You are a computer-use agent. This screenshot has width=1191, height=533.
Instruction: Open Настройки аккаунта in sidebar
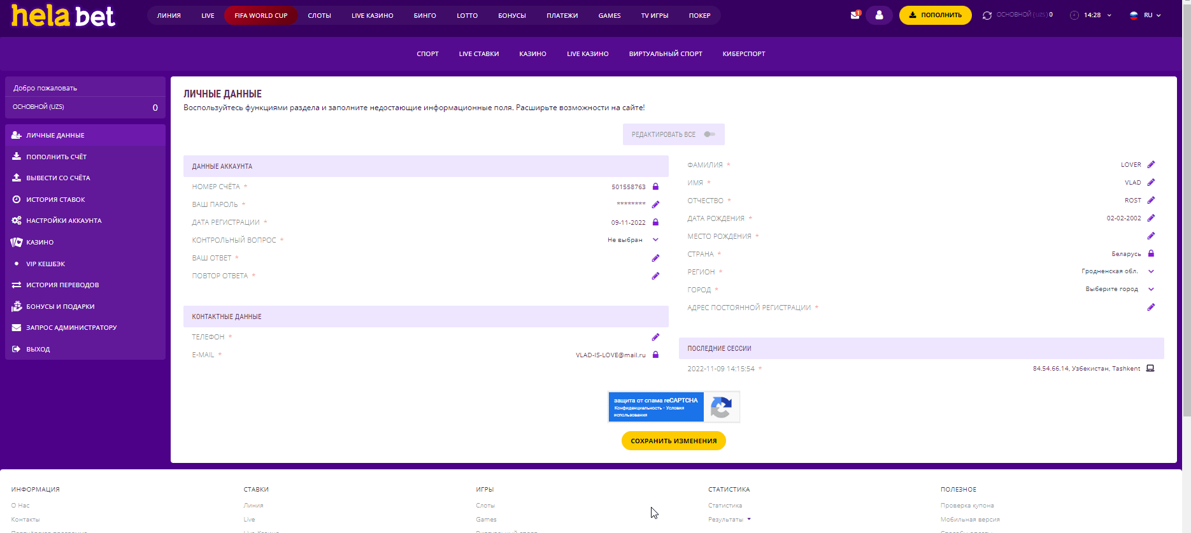[85, 220]
